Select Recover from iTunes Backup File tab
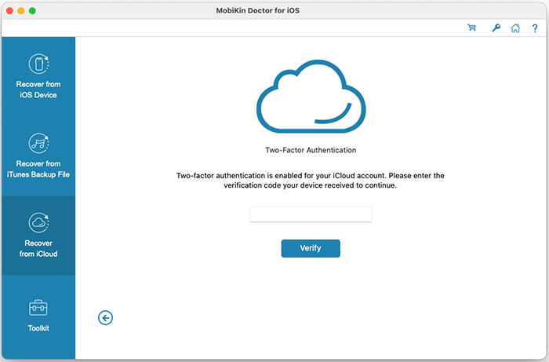Screen dimensions: 549x362 (38, 156)
